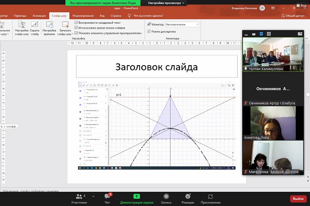This screenshot has height=206, width=310.
Task: Click the Общий доступ share button
Action: click(x=293, y=15)
